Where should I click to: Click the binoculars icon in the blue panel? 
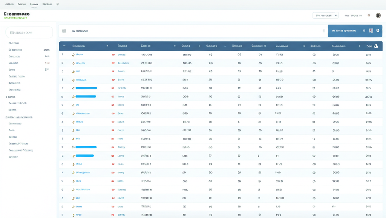(x=378, y=31)
